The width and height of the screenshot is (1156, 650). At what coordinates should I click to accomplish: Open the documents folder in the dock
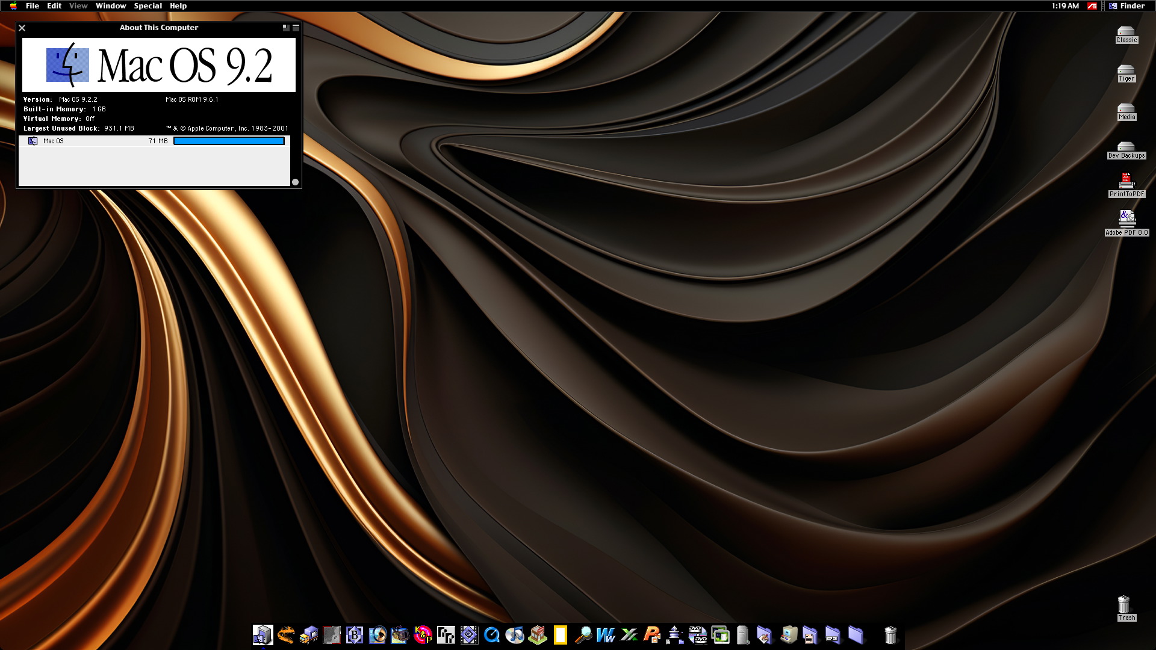click(810, 635)
